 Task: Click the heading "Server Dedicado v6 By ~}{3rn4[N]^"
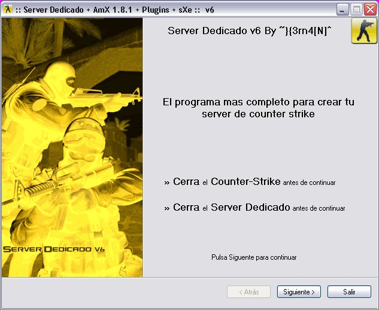tap(250, 31)
